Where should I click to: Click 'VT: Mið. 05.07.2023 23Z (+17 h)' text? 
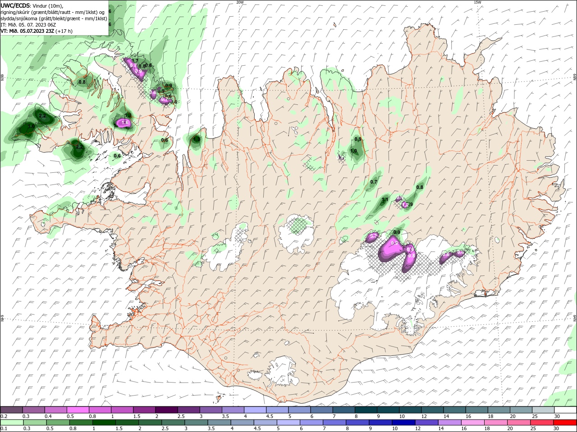tap(37, 31)
